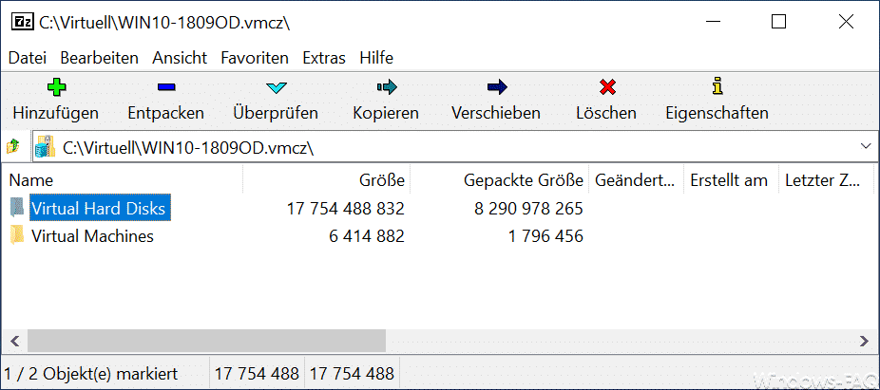The height and width of the screenshot is (390, 880).
Task: Maximize the 7-Zip window
Action: point(778,22)
